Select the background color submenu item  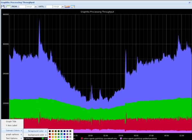[36, 135]
